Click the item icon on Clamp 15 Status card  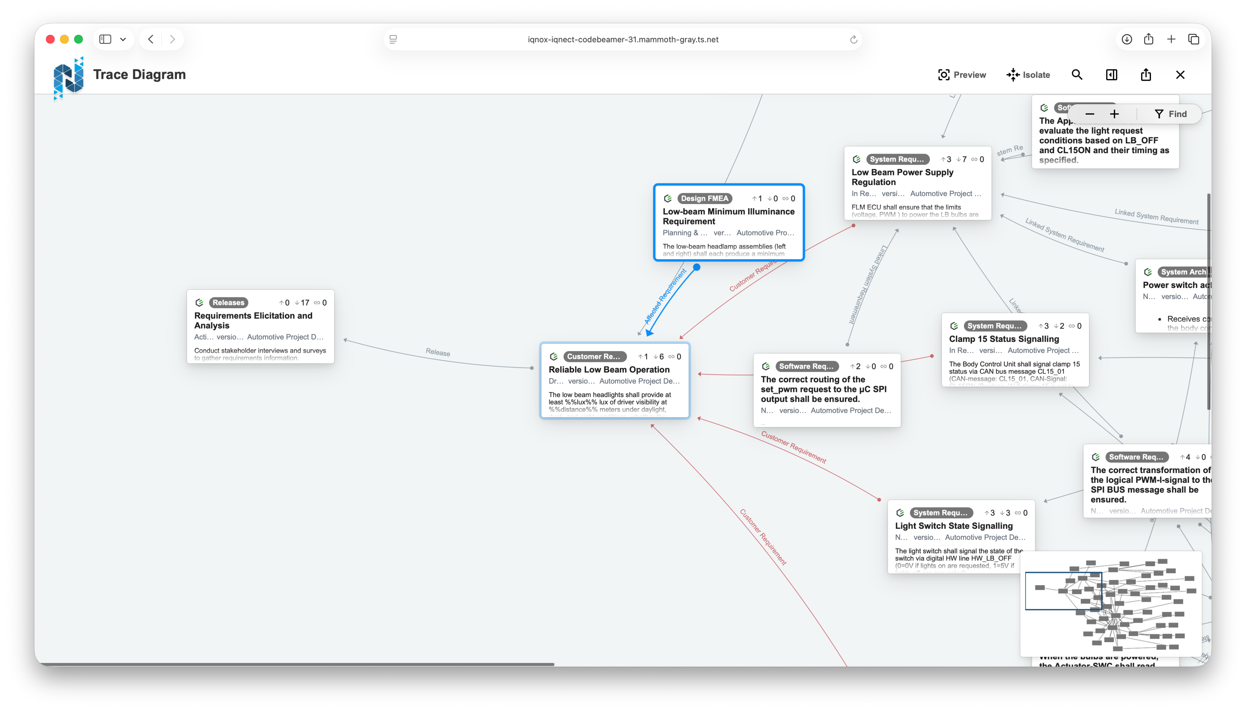click(954, 326)
